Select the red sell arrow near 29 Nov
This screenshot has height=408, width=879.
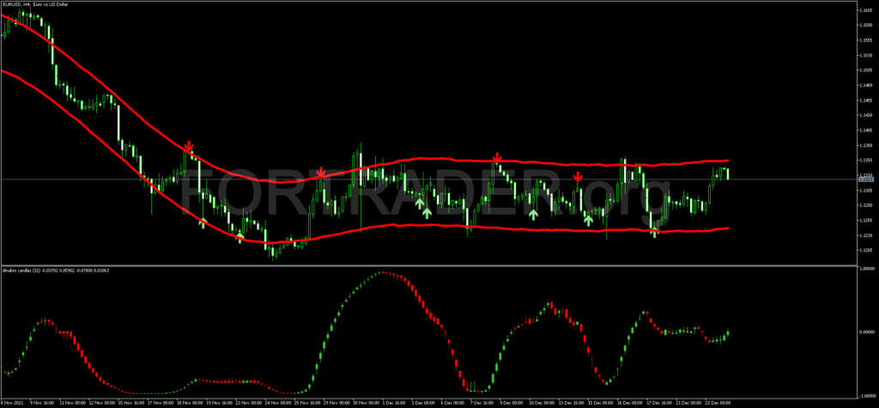(320, 173)
